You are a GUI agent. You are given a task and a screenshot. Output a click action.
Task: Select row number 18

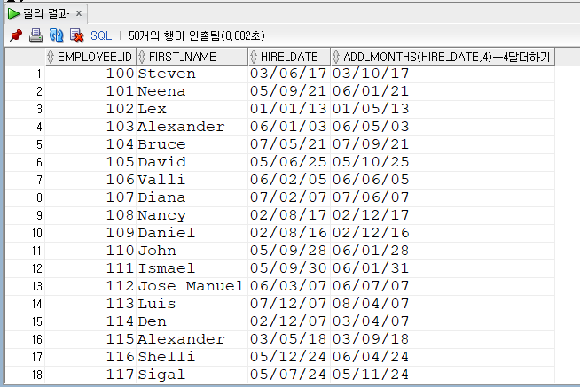(25, 375)
